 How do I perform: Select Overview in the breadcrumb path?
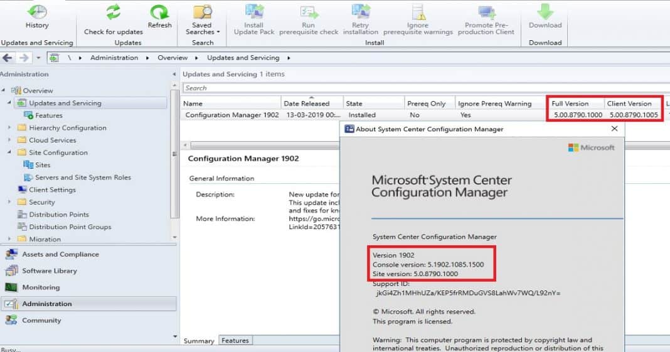click(173, 58)
